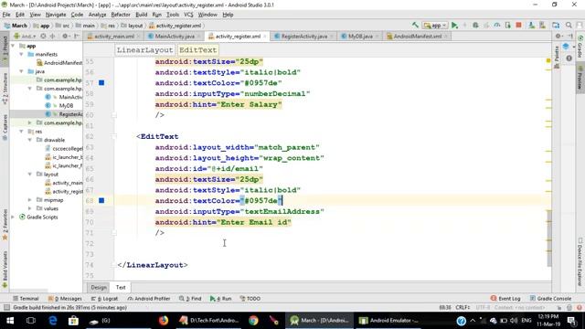This screenshot has width=585, height=329.
Task: Open the Gradle Console
Action: coord(550,299)
